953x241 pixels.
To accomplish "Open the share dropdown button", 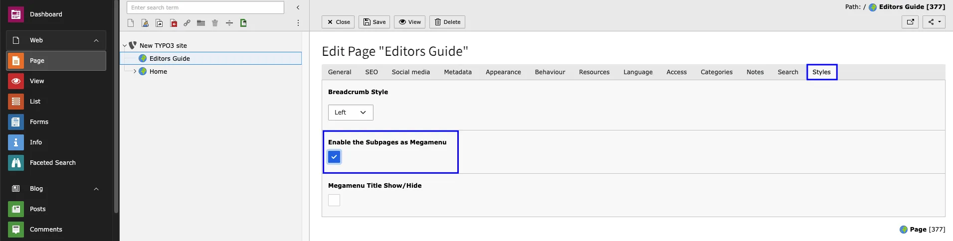I will (934, 22).
